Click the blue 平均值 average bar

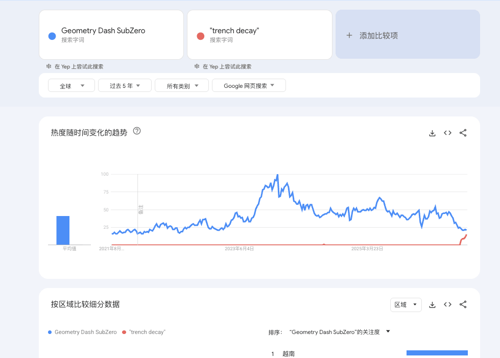coord(63,230)
